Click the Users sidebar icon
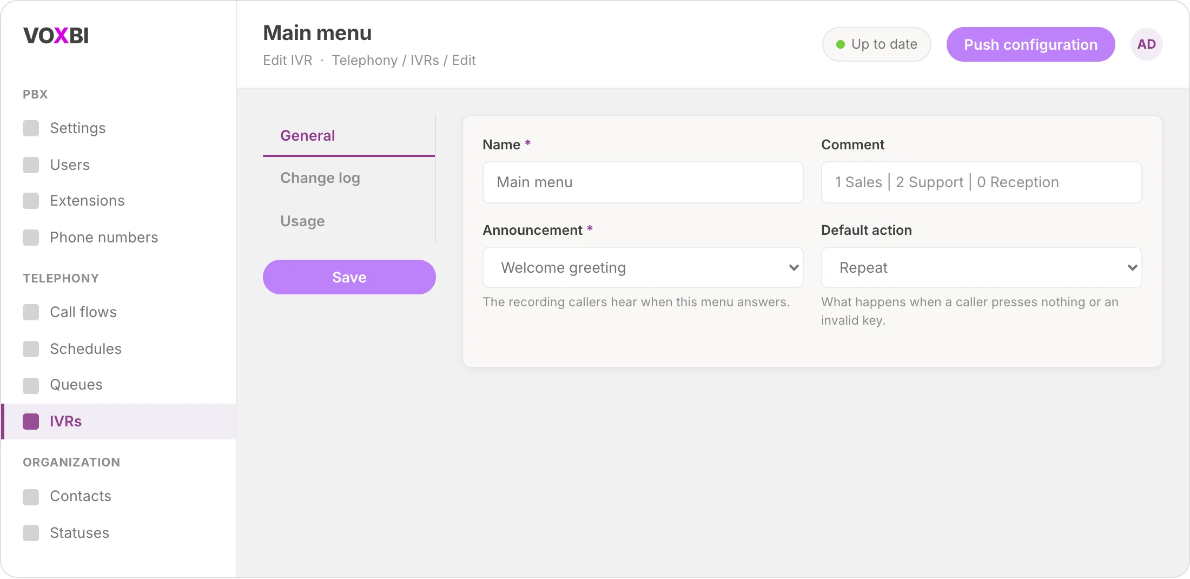This screenshot has height=579, width=1190. [31, 165]
